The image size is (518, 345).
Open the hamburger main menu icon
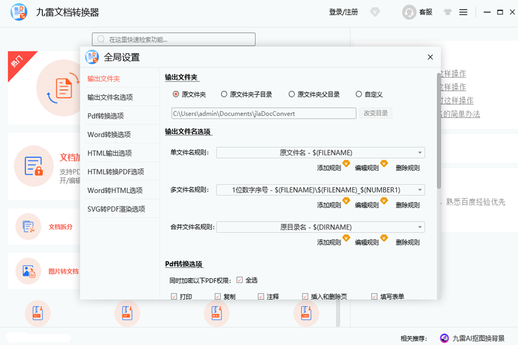(x=463, y=12)
